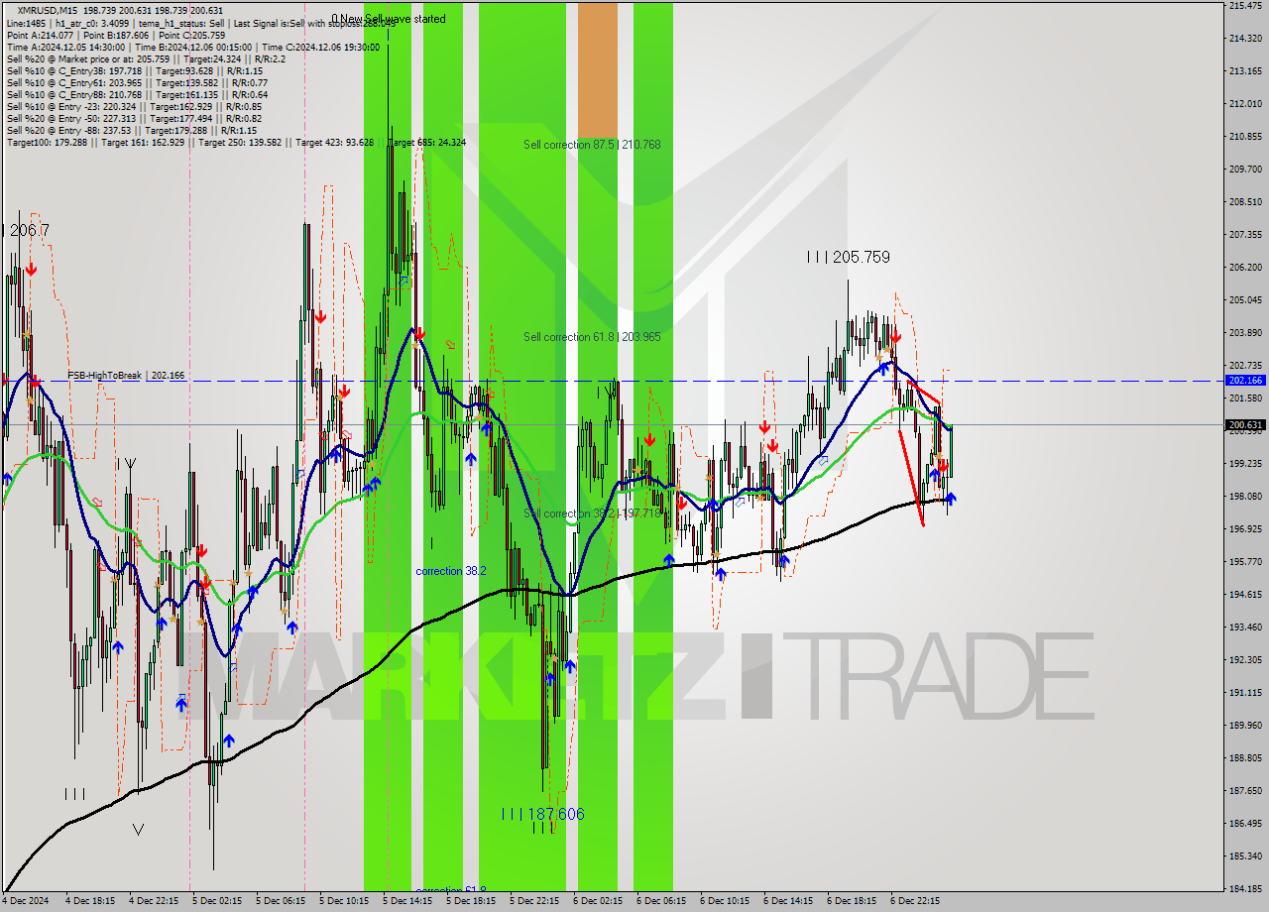Click the '| | | 205.759' high label
Viewport: 1269px width, 912px height.
point(848,257)
